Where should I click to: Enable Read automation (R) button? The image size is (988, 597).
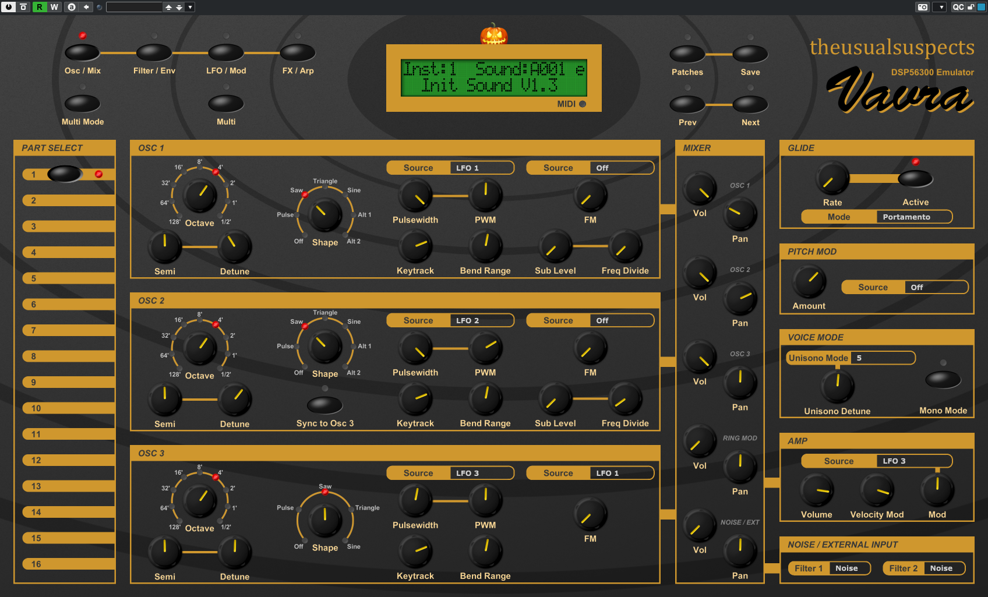40,7
